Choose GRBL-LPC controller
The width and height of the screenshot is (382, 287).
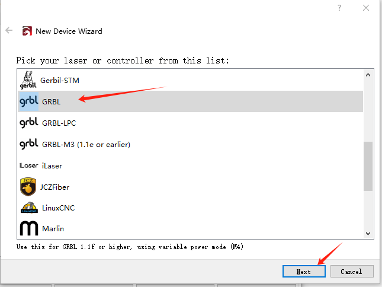click(x=190, y=123)
